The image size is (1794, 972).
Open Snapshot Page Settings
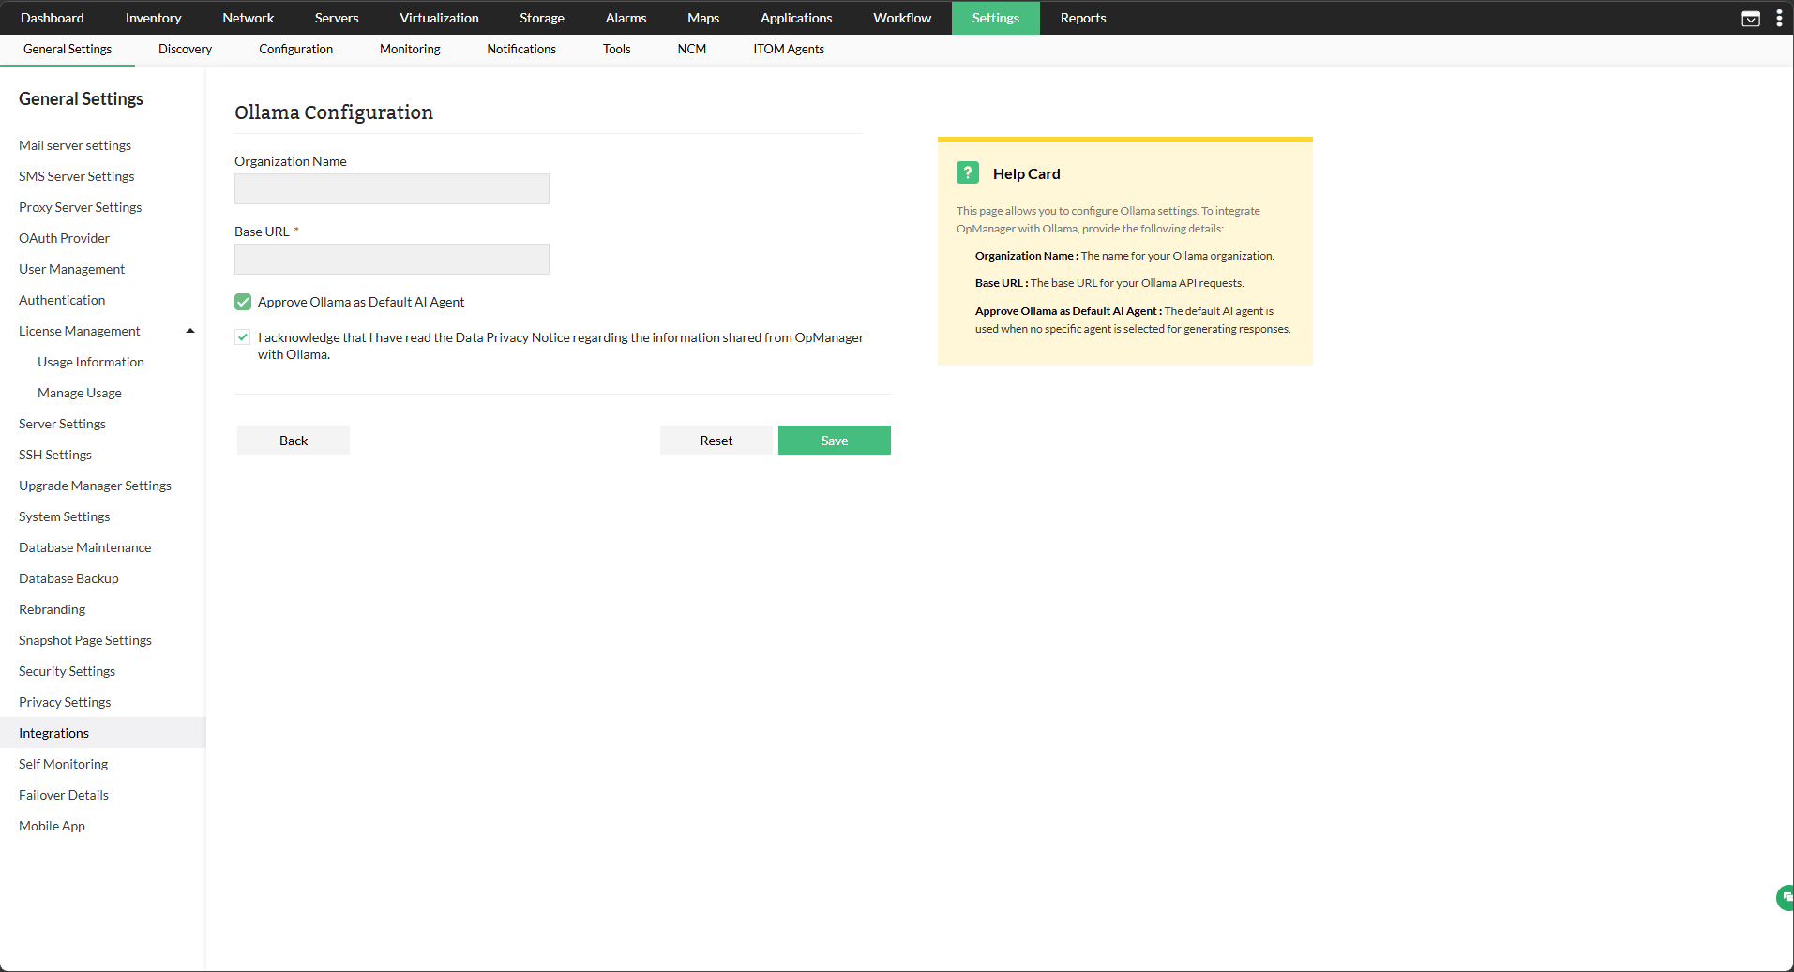(85, 640)
